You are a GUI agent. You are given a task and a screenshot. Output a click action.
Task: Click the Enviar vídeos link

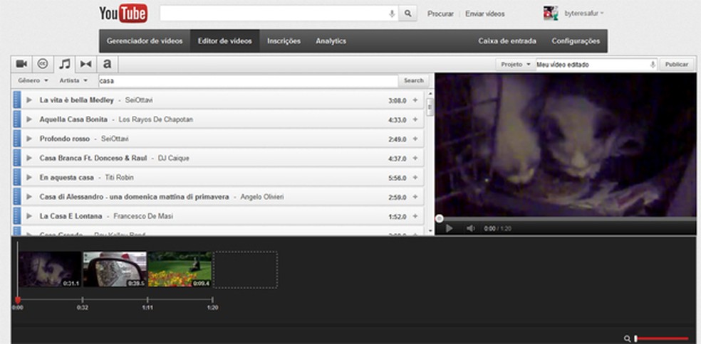485,14
